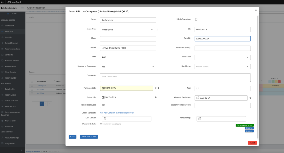The image size is (284, 153).
Task: Click the sort icon next to Asset Type
Action: click(x=158, y=29)
